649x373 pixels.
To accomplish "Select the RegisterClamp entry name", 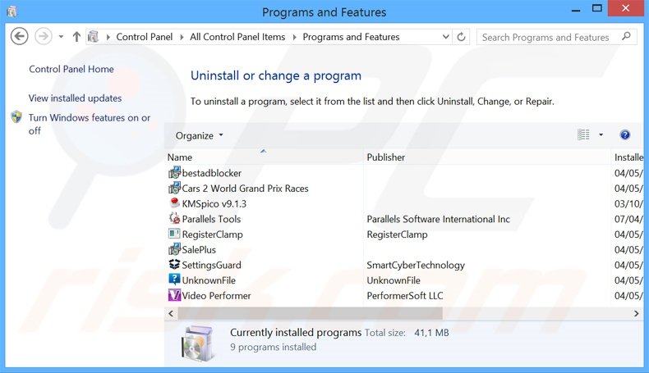I will click(212, 234).
